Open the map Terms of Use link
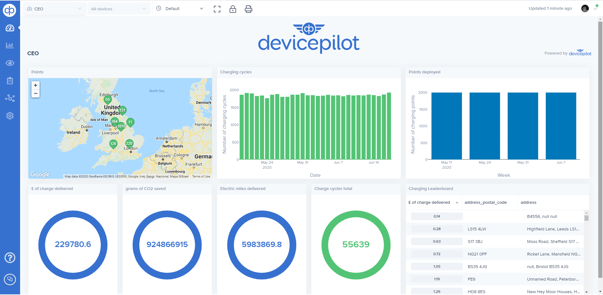This screenshot has width=603, height=295. click(x=201, y=176)
